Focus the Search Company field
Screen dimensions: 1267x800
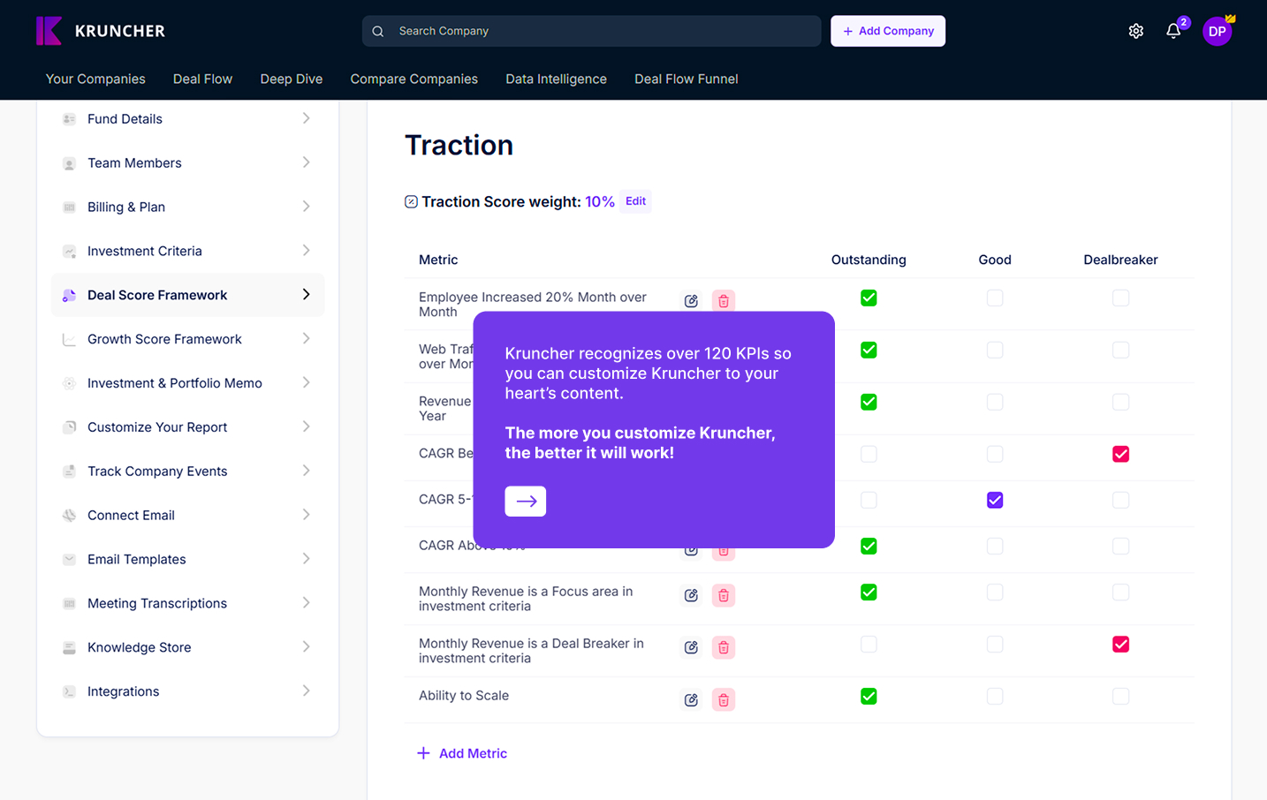(601, 31)
